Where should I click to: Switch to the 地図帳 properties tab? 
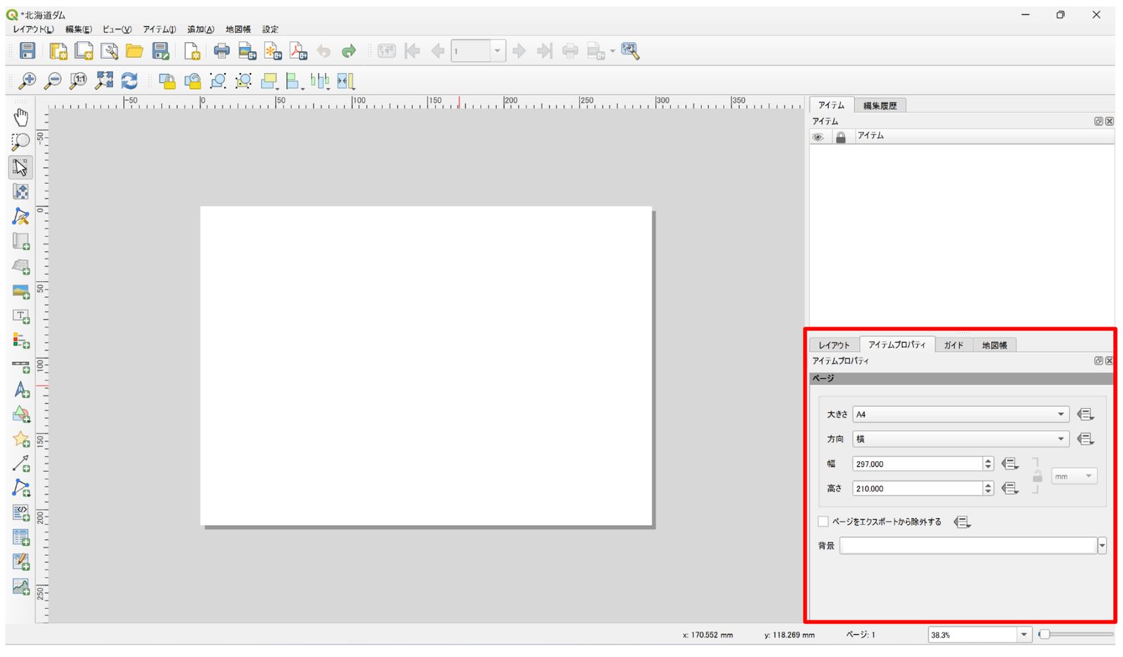995,345
